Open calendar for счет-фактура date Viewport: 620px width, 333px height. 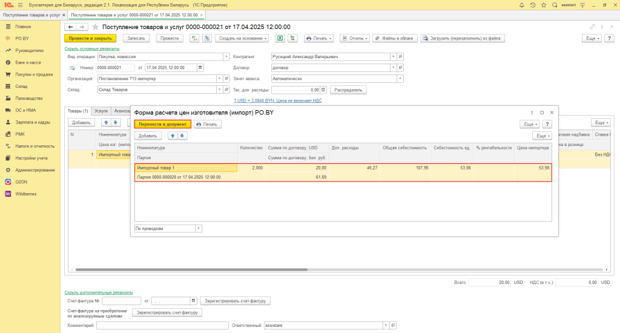[193, 301]
